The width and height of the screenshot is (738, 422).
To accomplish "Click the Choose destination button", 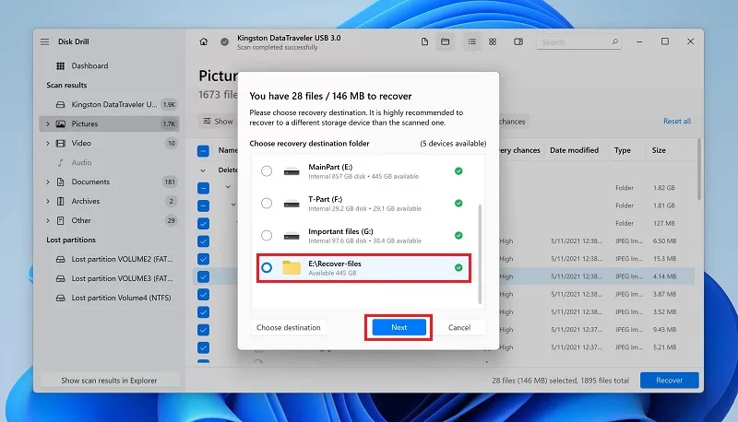I will (289, 327).
